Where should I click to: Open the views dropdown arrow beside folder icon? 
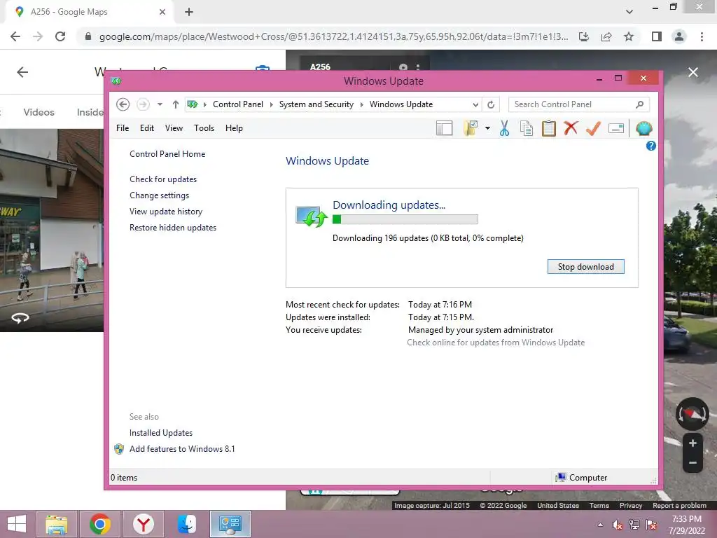(487, 129)
